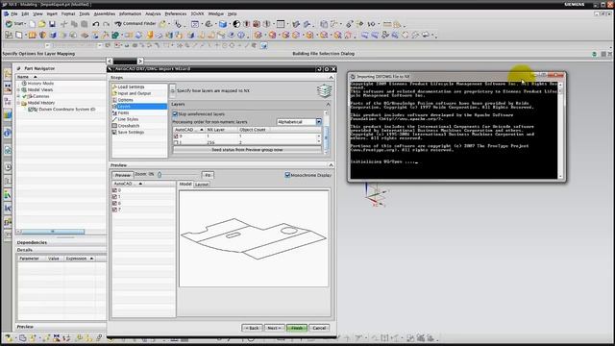Click the colorful bar chart sidebar icon
This screenshot has height=346, width=615.
pyautogui.click(x=8, y=194)
